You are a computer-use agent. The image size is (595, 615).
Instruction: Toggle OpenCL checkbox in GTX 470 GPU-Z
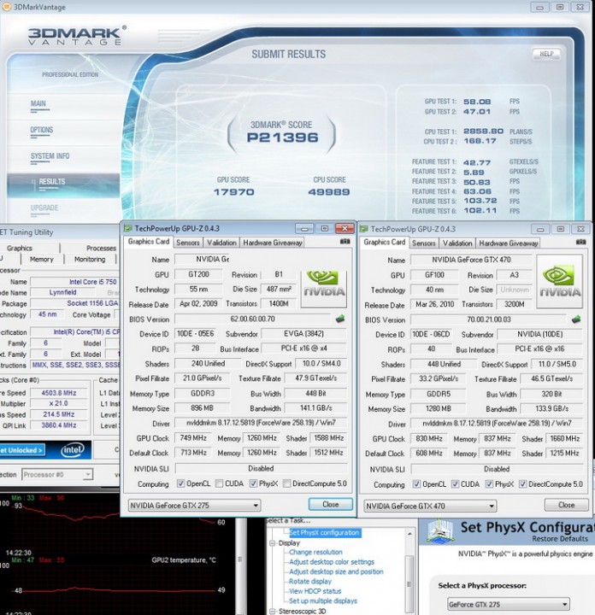416,484
